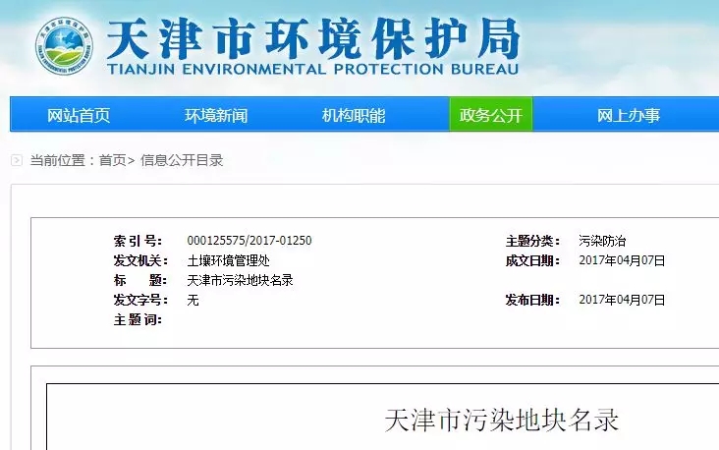Open the 网上办事 navigation item

(629, 115)
